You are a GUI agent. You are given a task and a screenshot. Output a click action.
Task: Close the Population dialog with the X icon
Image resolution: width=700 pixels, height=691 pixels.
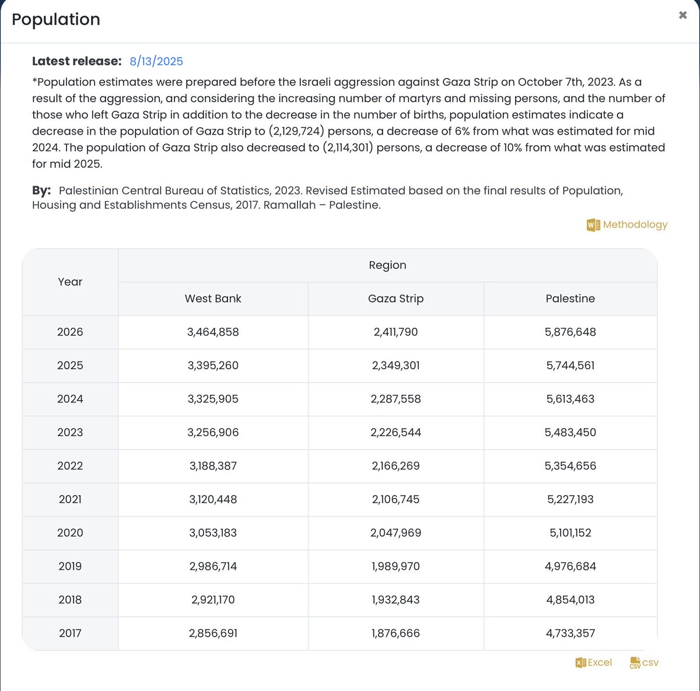(682, 15)
